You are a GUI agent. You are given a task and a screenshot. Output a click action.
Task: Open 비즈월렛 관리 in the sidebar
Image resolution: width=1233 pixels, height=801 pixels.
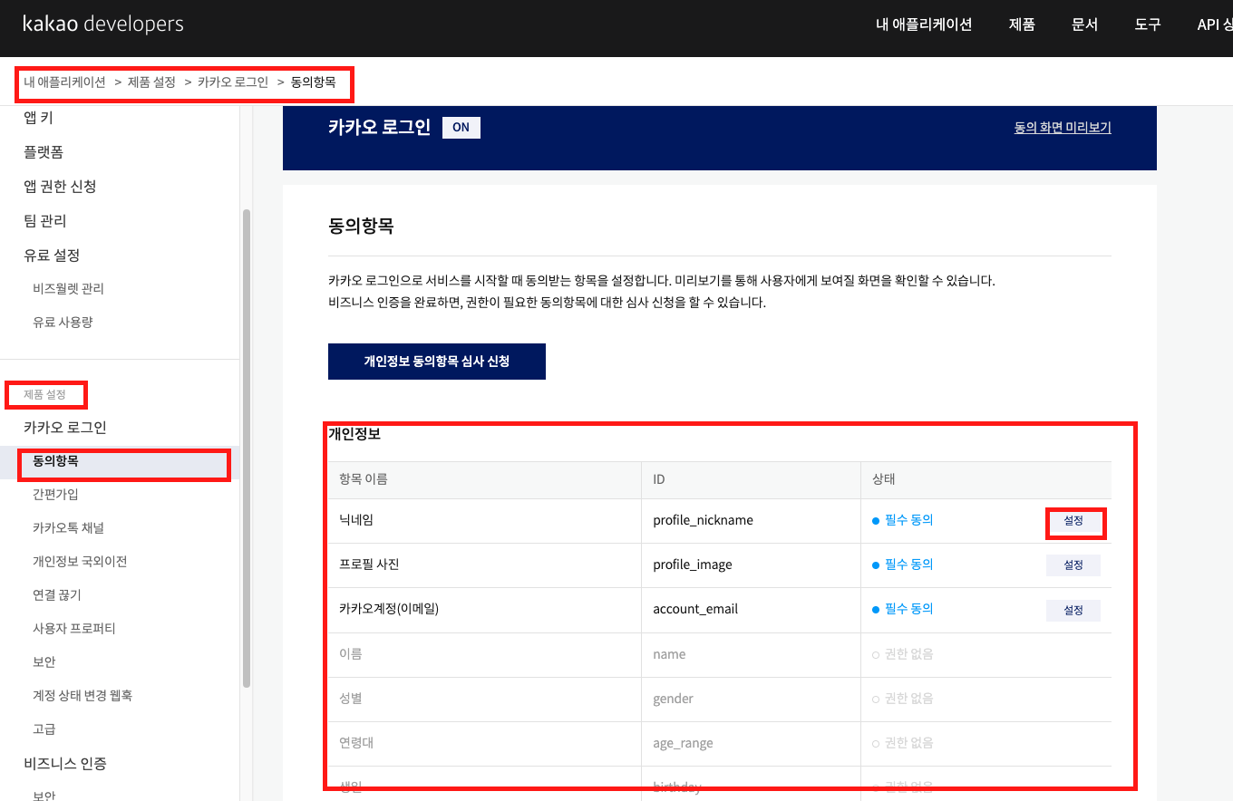click(x=68, y=288)
